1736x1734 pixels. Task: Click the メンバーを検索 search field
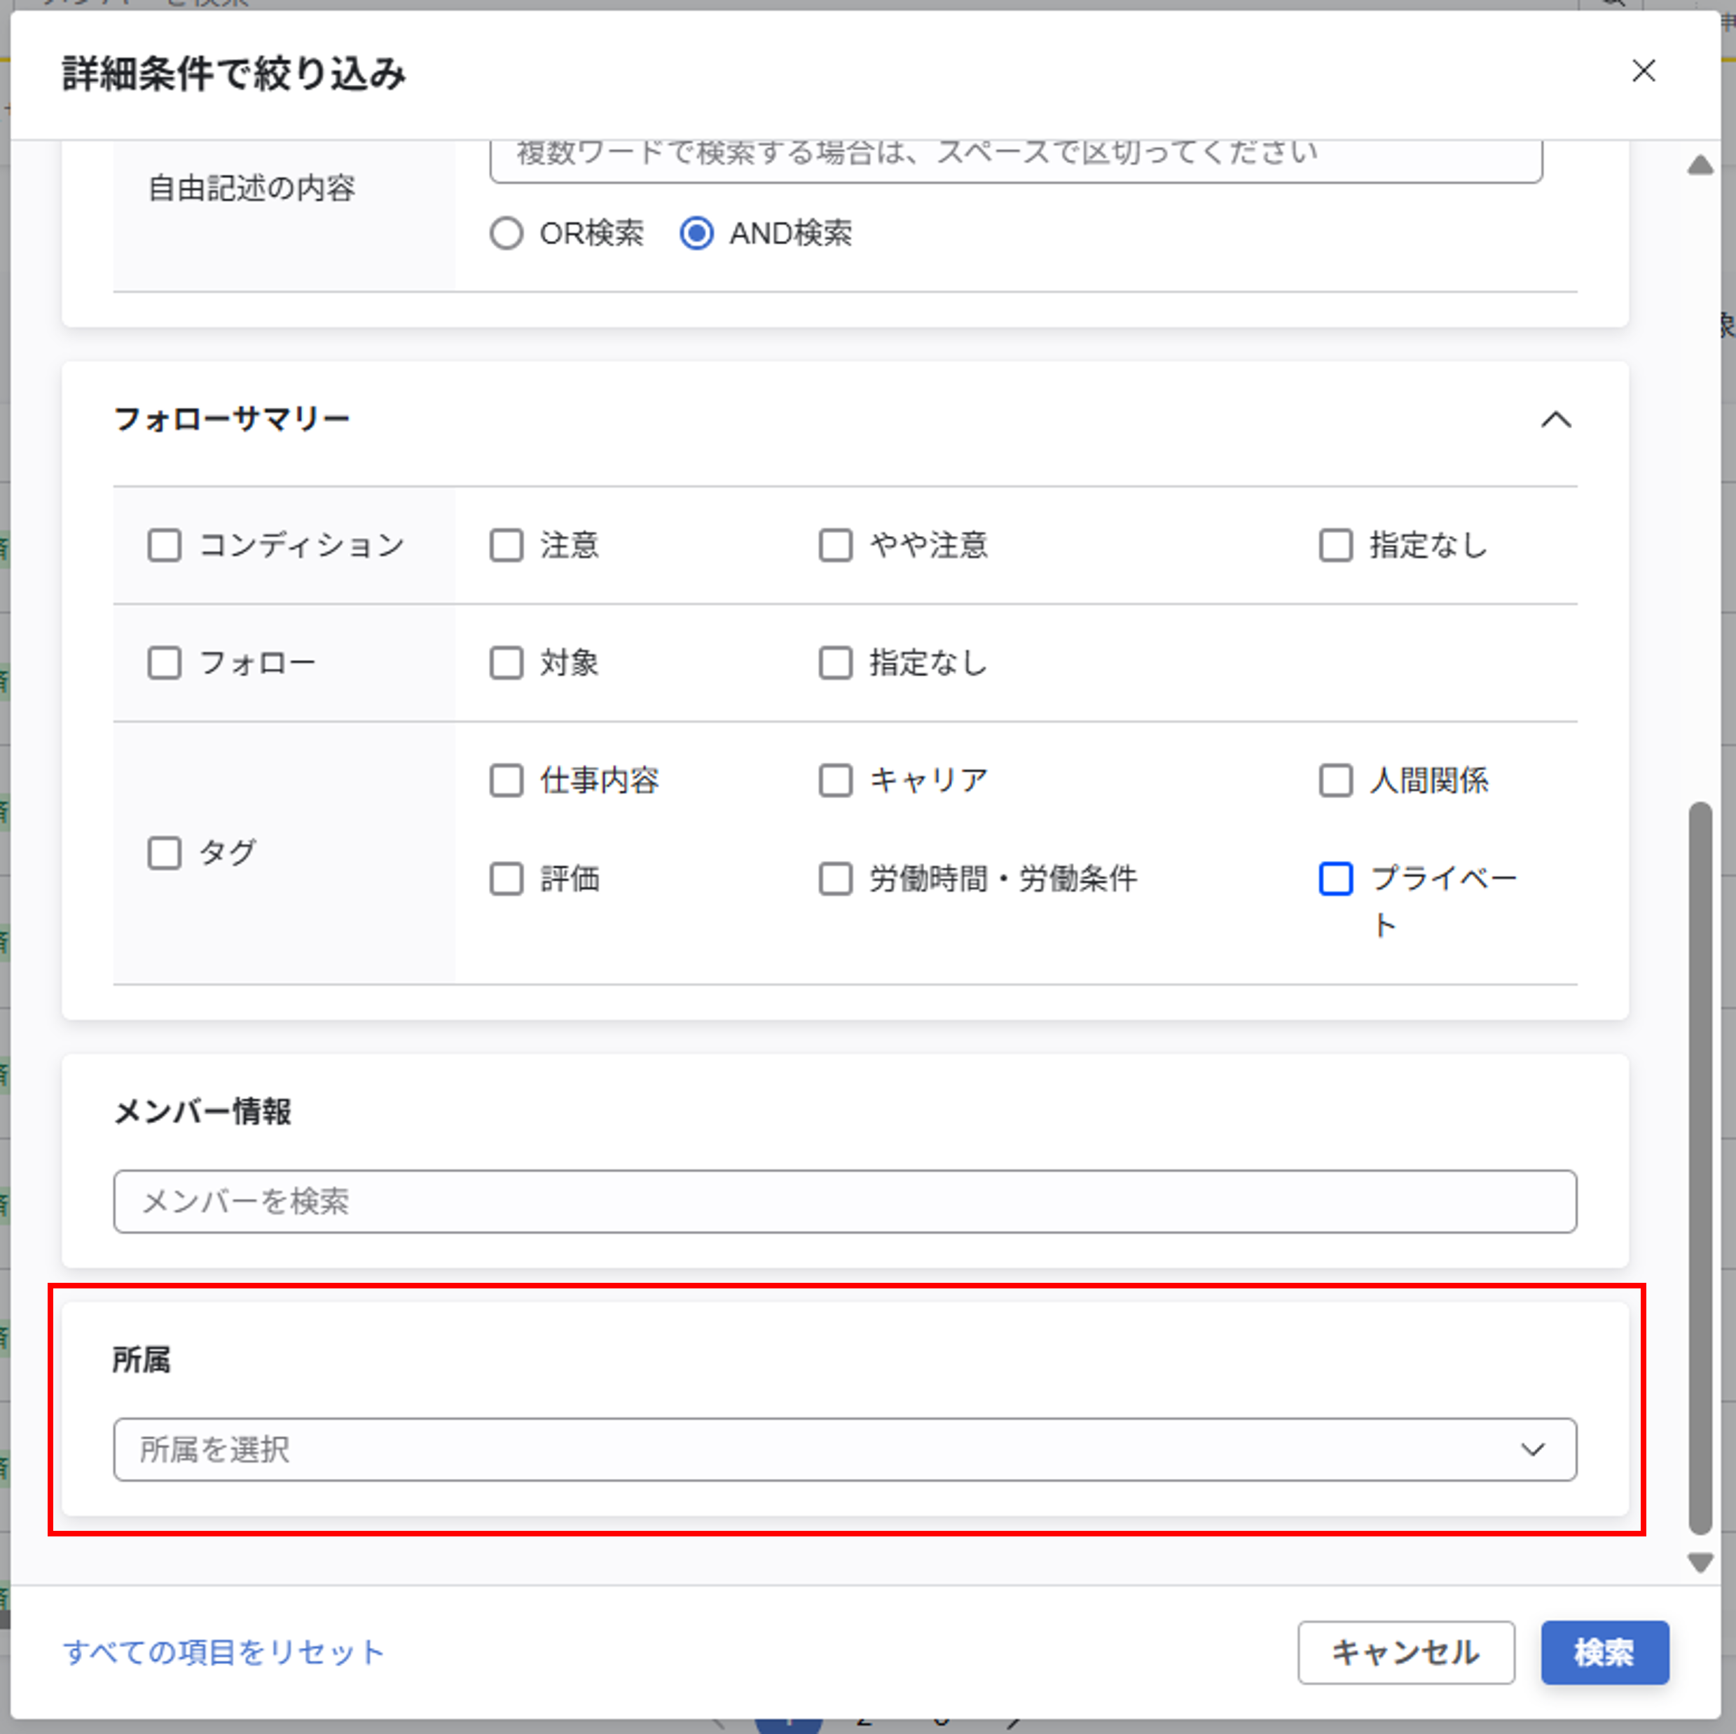[845, 1202]
